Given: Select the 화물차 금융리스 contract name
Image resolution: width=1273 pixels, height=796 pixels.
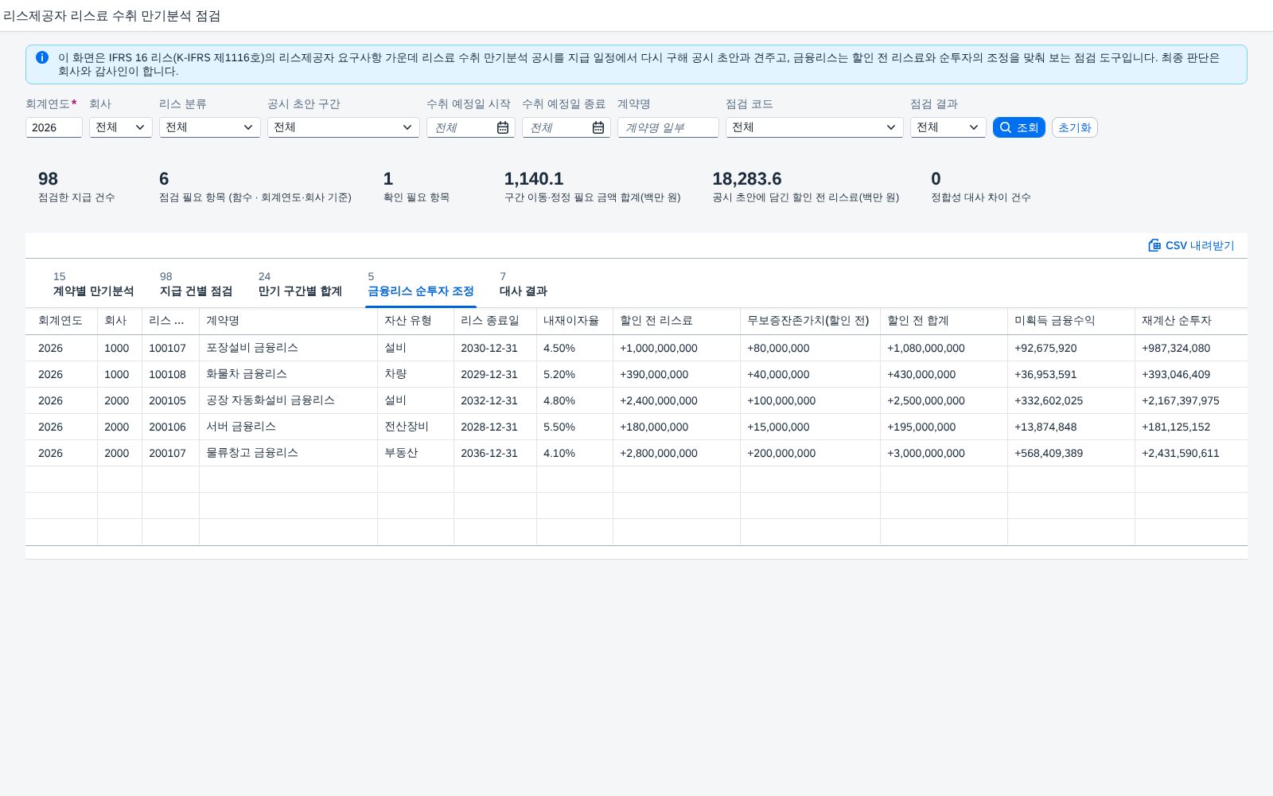Looking at the screenshot, I should (x=247, y=374).
